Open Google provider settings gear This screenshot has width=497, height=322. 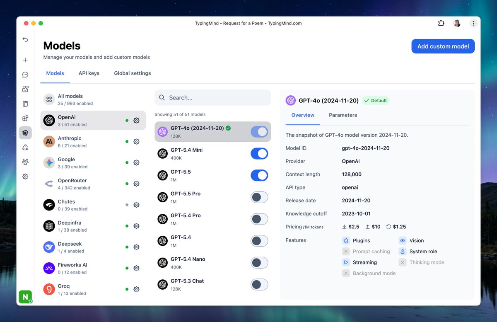pyautogui.click(x=136, y=163)
